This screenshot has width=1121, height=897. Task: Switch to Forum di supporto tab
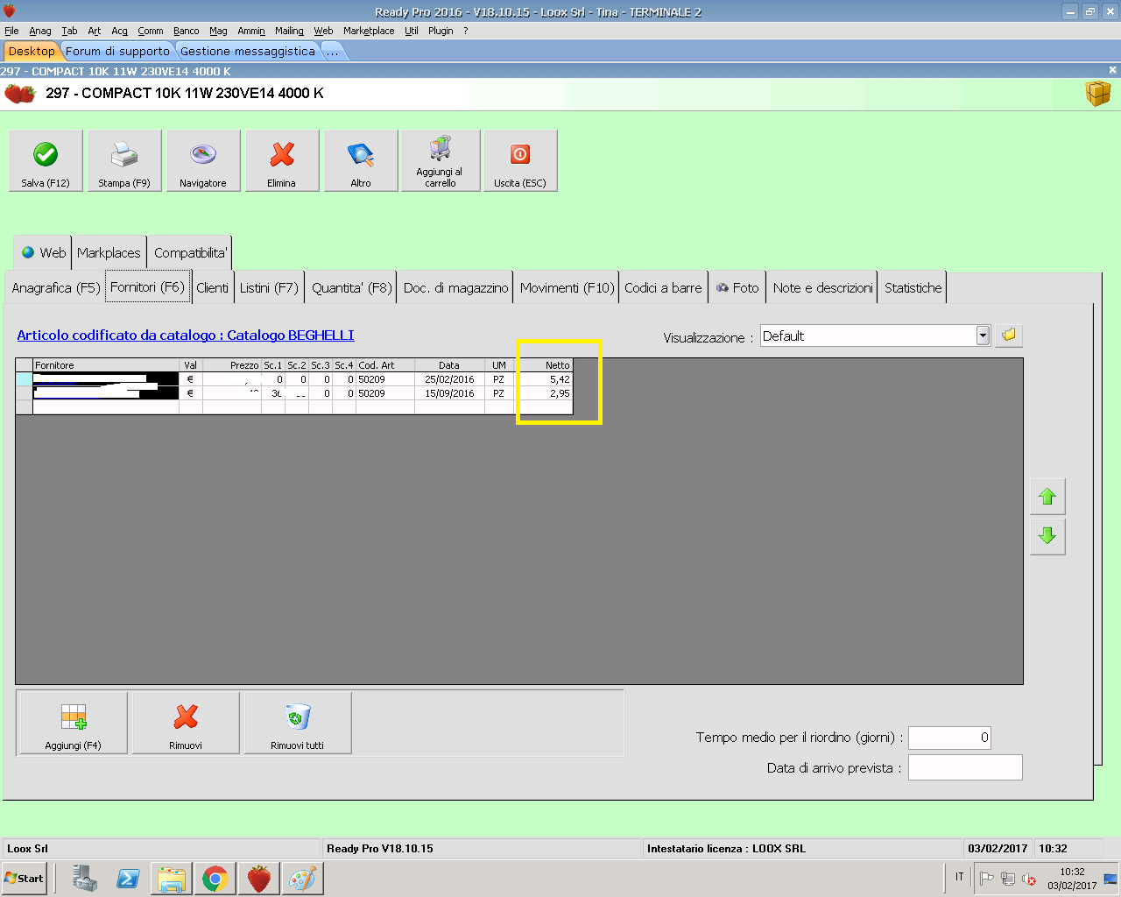tap(117, 51)
